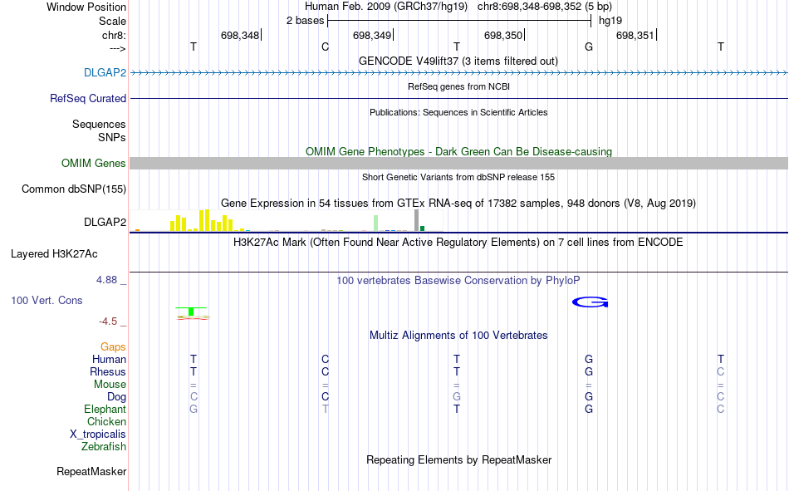The width and height of the screenshot is (789, 491).
Task: Click Short Genetic Variants from dbSNP title
Action: 458,177
